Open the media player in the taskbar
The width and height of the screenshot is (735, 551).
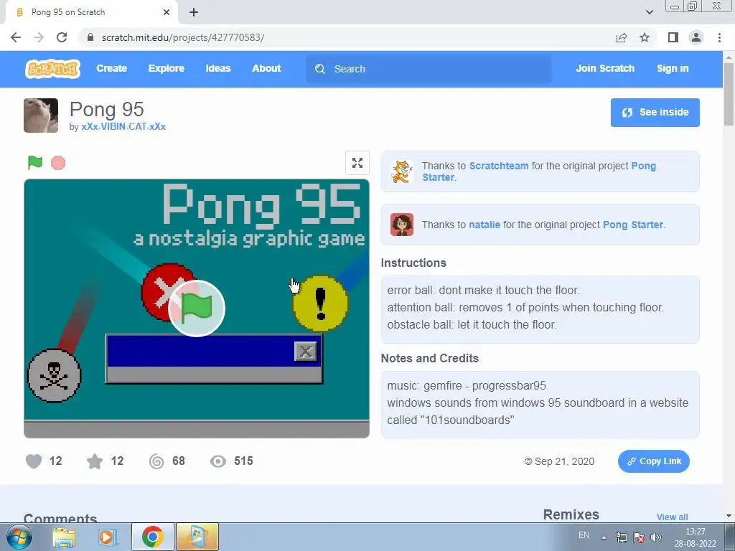(x=107, y=537)
